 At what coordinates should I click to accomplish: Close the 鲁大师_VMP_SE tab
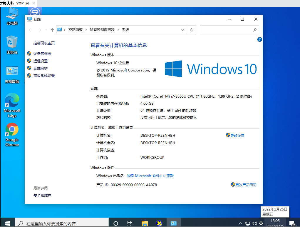[x=33, y=3]
